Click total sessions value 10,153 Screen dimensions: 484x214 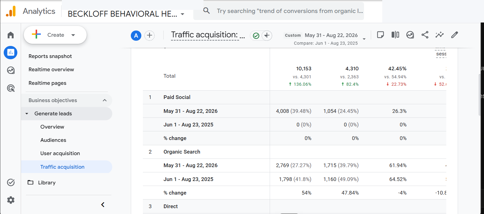(x=304, y=68)
